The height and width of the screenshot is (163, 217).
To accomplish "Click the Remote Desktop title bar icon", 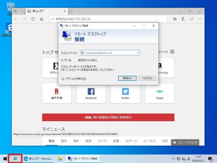I will (x=62, y=26).
